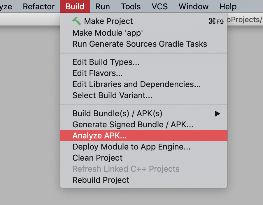This screenshot has width=263, height=205.
Task: Click Generate Signed Bundle / APK...
Action: pos(133,125)
